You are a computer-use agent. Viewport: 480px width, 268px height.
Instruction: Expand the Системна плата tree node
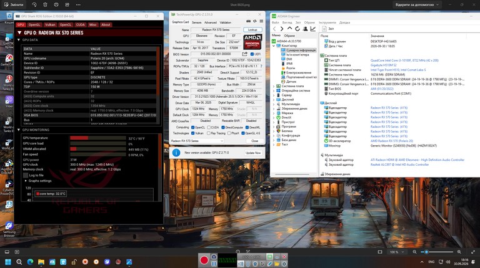[x=274, y=87]
